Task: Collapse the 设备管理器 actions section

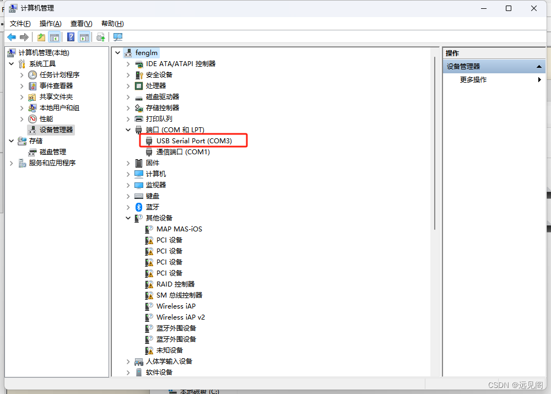Action: pyautogui.click(x=539, y=67)
